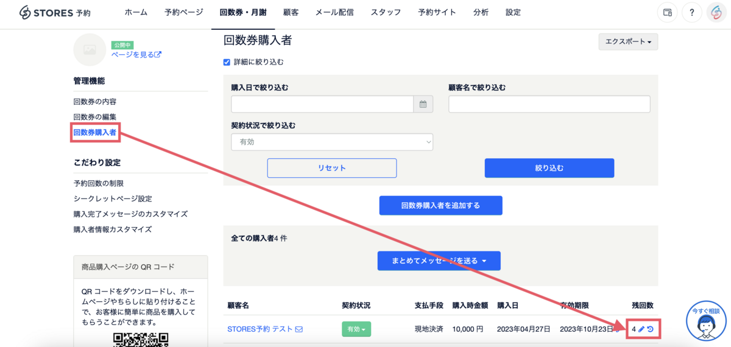Open the ページを見る link

tap(136, 54)
